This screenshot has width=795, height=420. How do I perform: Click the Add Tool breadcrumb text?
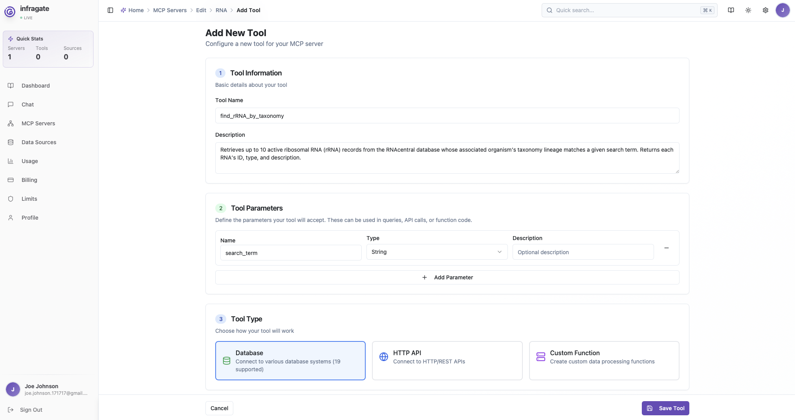[248, 10]
